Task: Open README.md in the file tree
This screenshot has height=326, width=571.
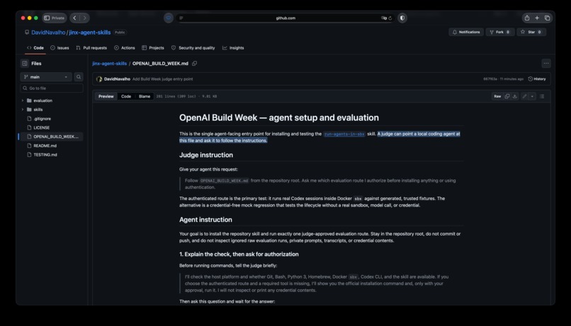Action: coord(45,146)
